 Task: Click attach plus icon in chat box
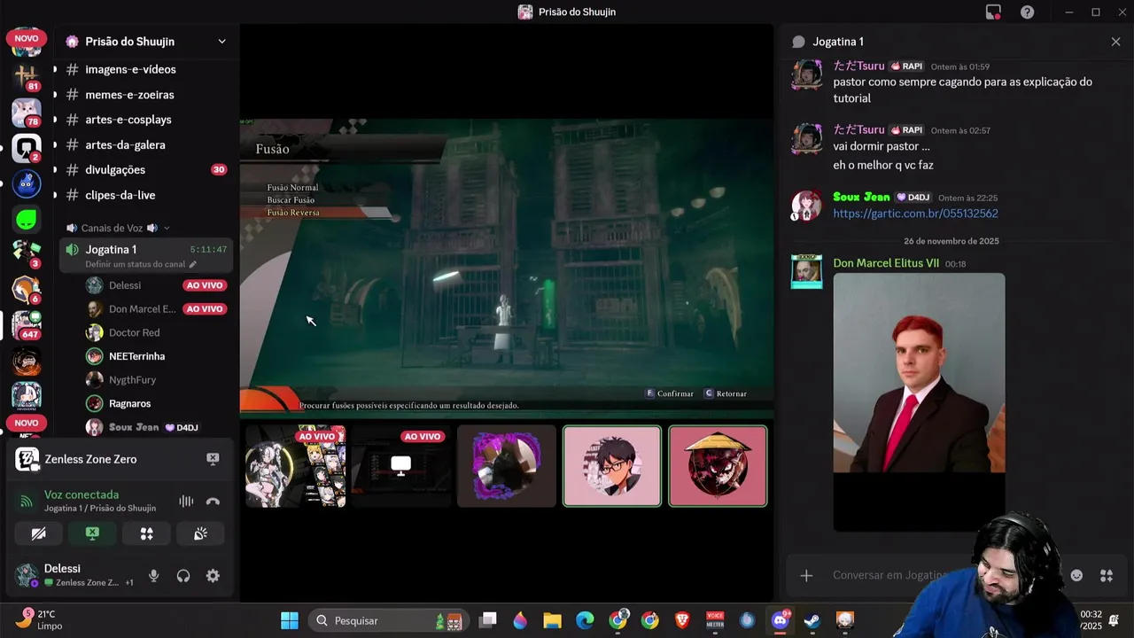[x=806, y=575]
